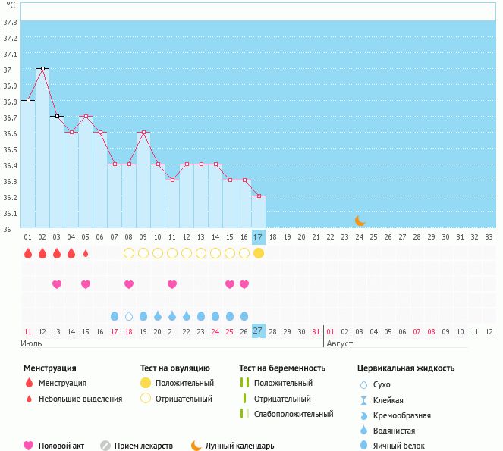Click the menstruation drop on cycle day 01

pyautogui.click(x=28, y=253)
